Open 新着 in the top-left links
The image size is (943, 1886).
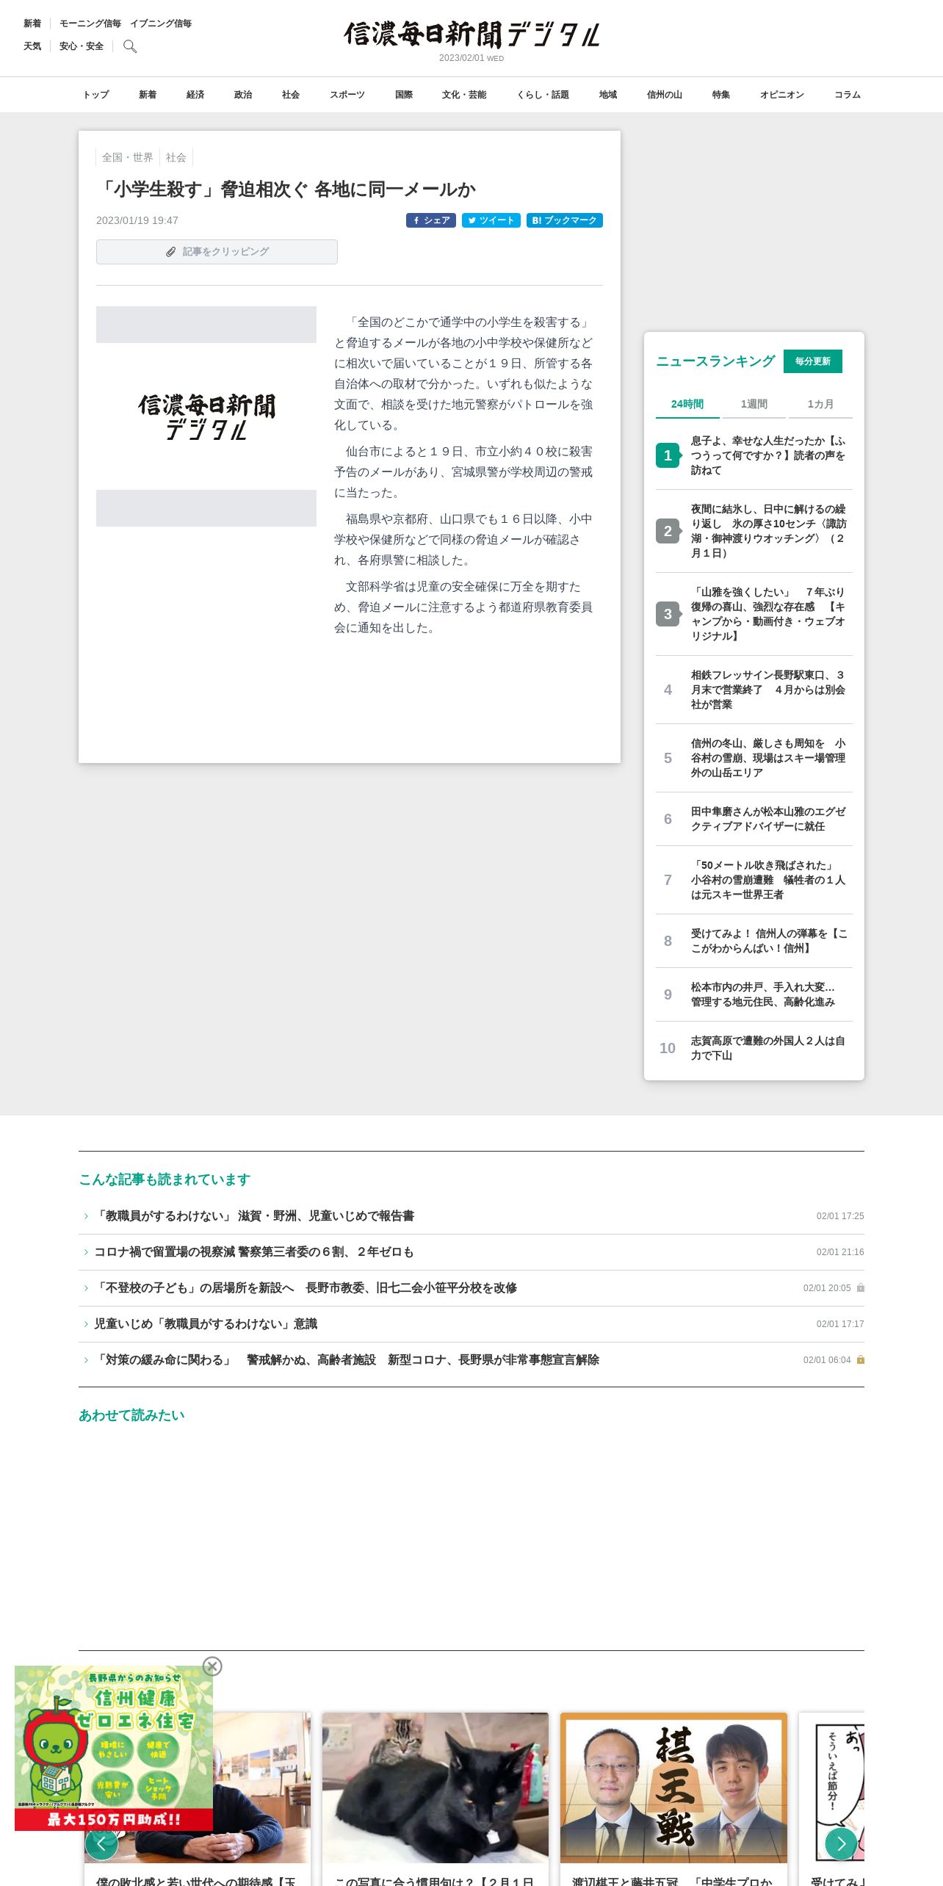coord(32,24)
